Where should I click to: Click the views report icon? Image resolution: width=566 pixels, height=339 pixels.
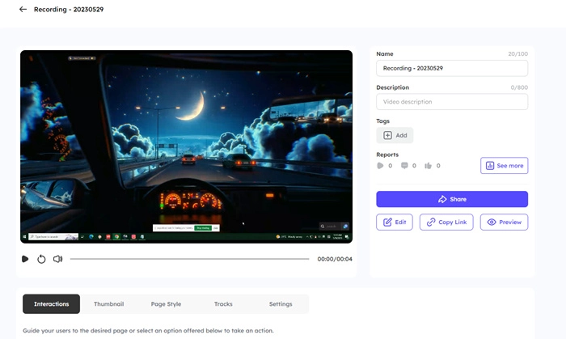380,166
